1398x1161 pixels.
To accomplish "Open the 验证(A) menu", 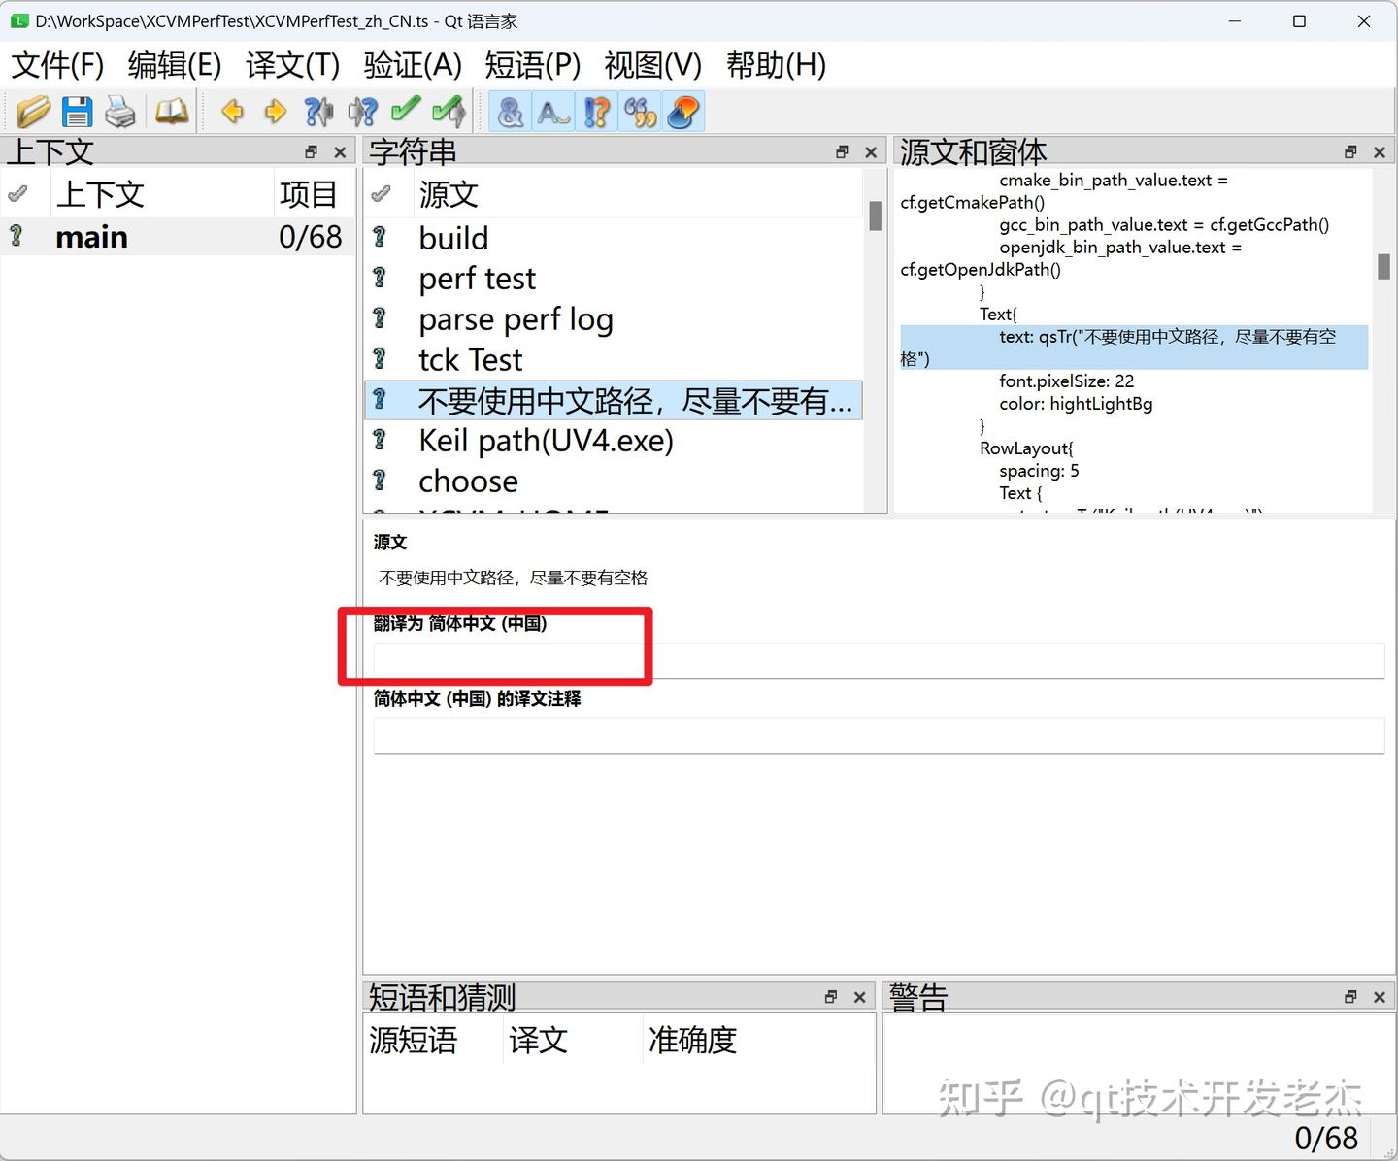I will [413, 65].
